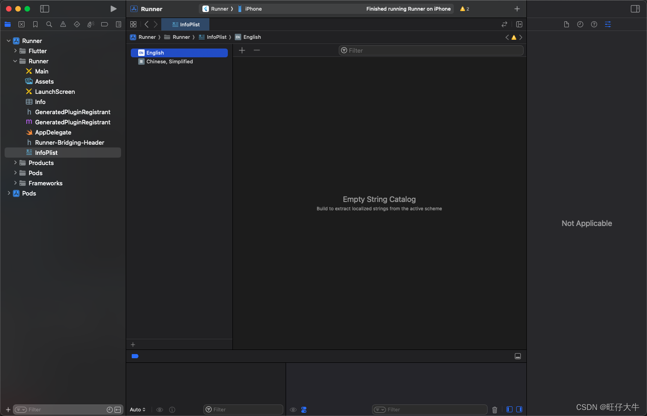Run the project with the play button
This screenshot has width=647, height=416.
pos(113,9)
